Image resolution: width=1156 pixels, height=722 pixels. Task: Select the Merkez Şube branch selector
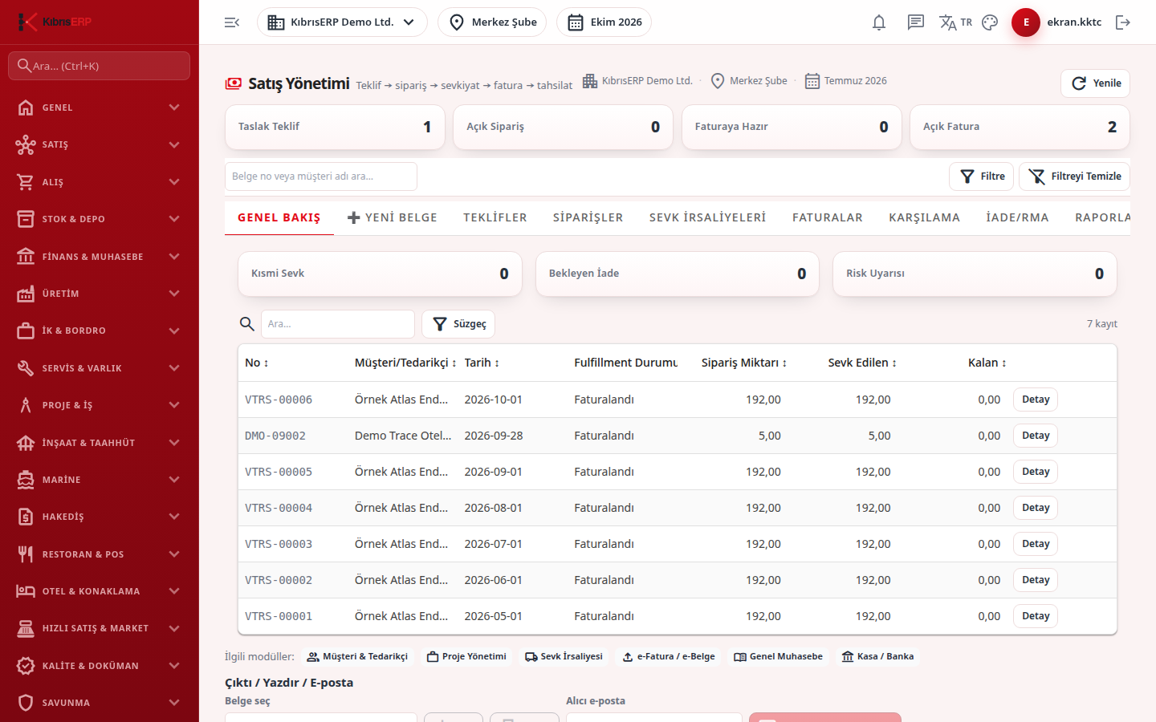[x=492, y=22]
